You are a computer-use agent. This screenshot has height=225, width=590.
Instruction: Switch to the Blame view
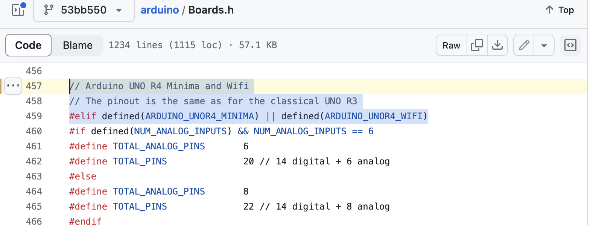(78, 46)
